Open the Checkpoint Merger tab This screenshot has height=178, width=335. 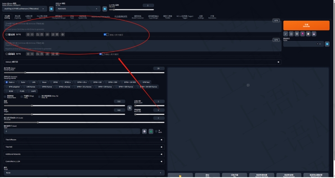coord(59,17)
